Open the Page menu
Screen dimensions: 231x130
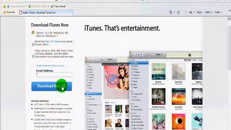[x=200, y=12]
